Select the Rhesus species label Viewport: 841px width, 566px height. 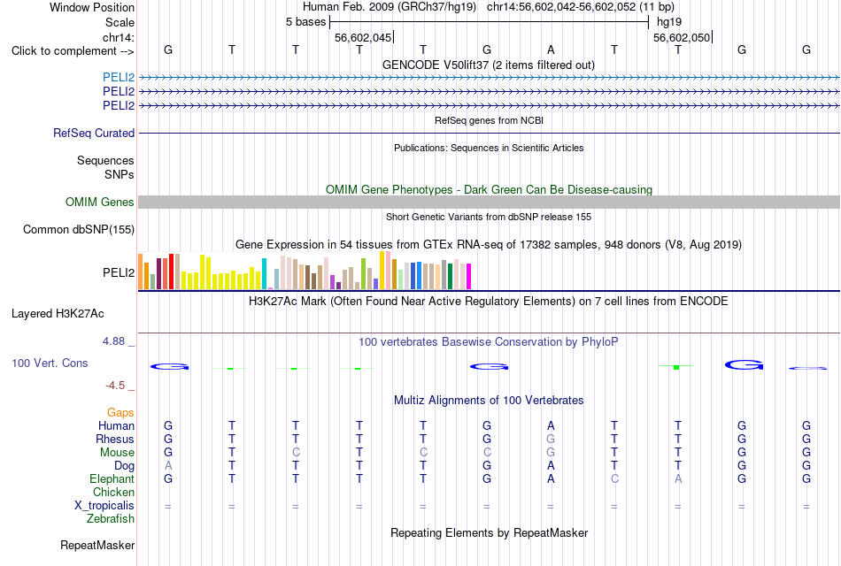[x=115, y=439]
